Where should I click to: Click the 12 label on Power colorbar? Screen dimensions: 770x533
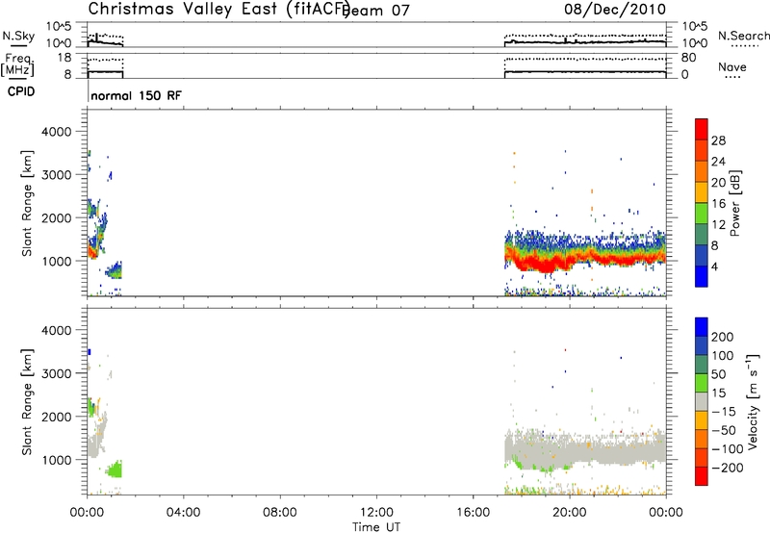pyautogui.click(x=718, y=225)
